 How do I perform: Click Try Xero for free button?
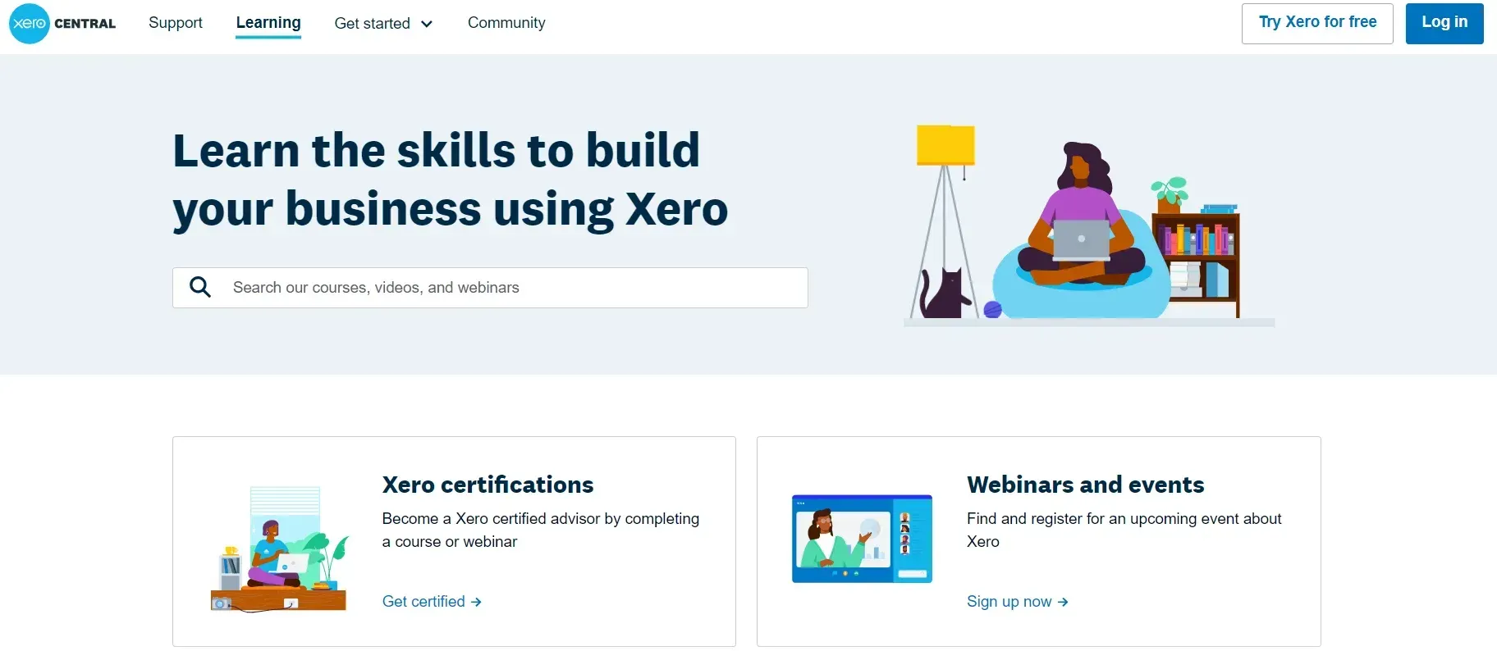pyautogui.click(x=1317, y=23)
